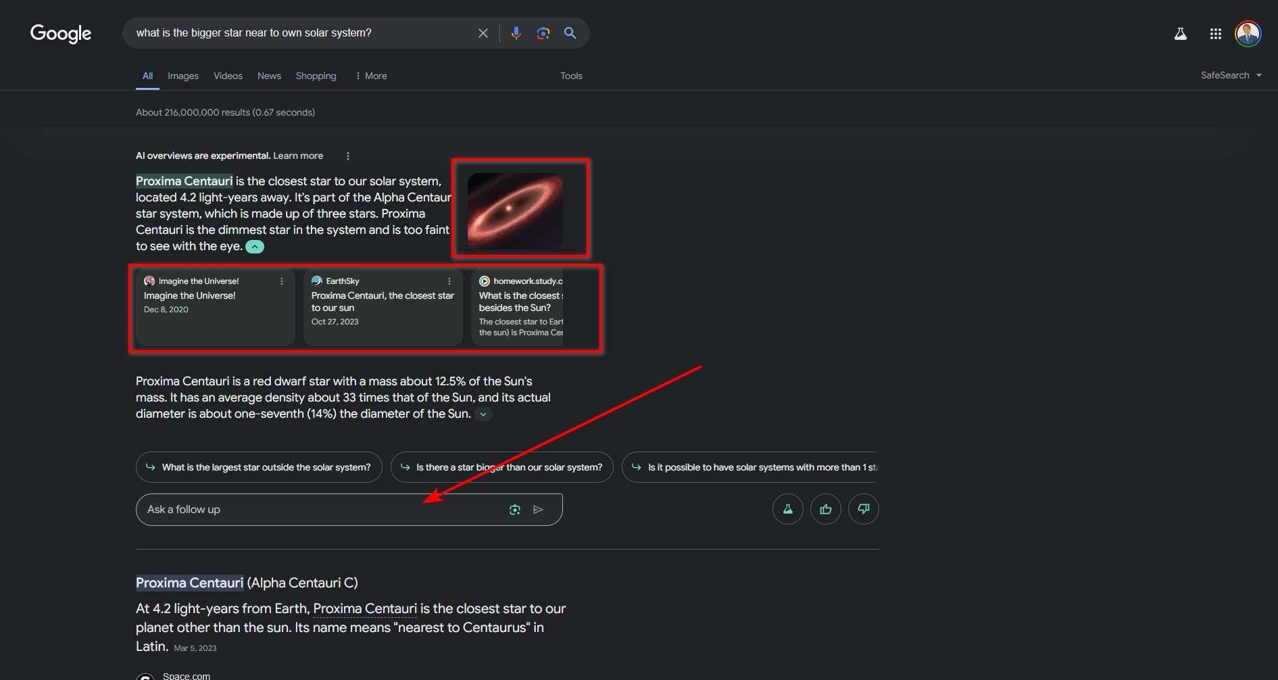Viewport: 1278px width, 680px height.
Task: Click the magnifying glass search icon
Action: (x=570, y=33)
